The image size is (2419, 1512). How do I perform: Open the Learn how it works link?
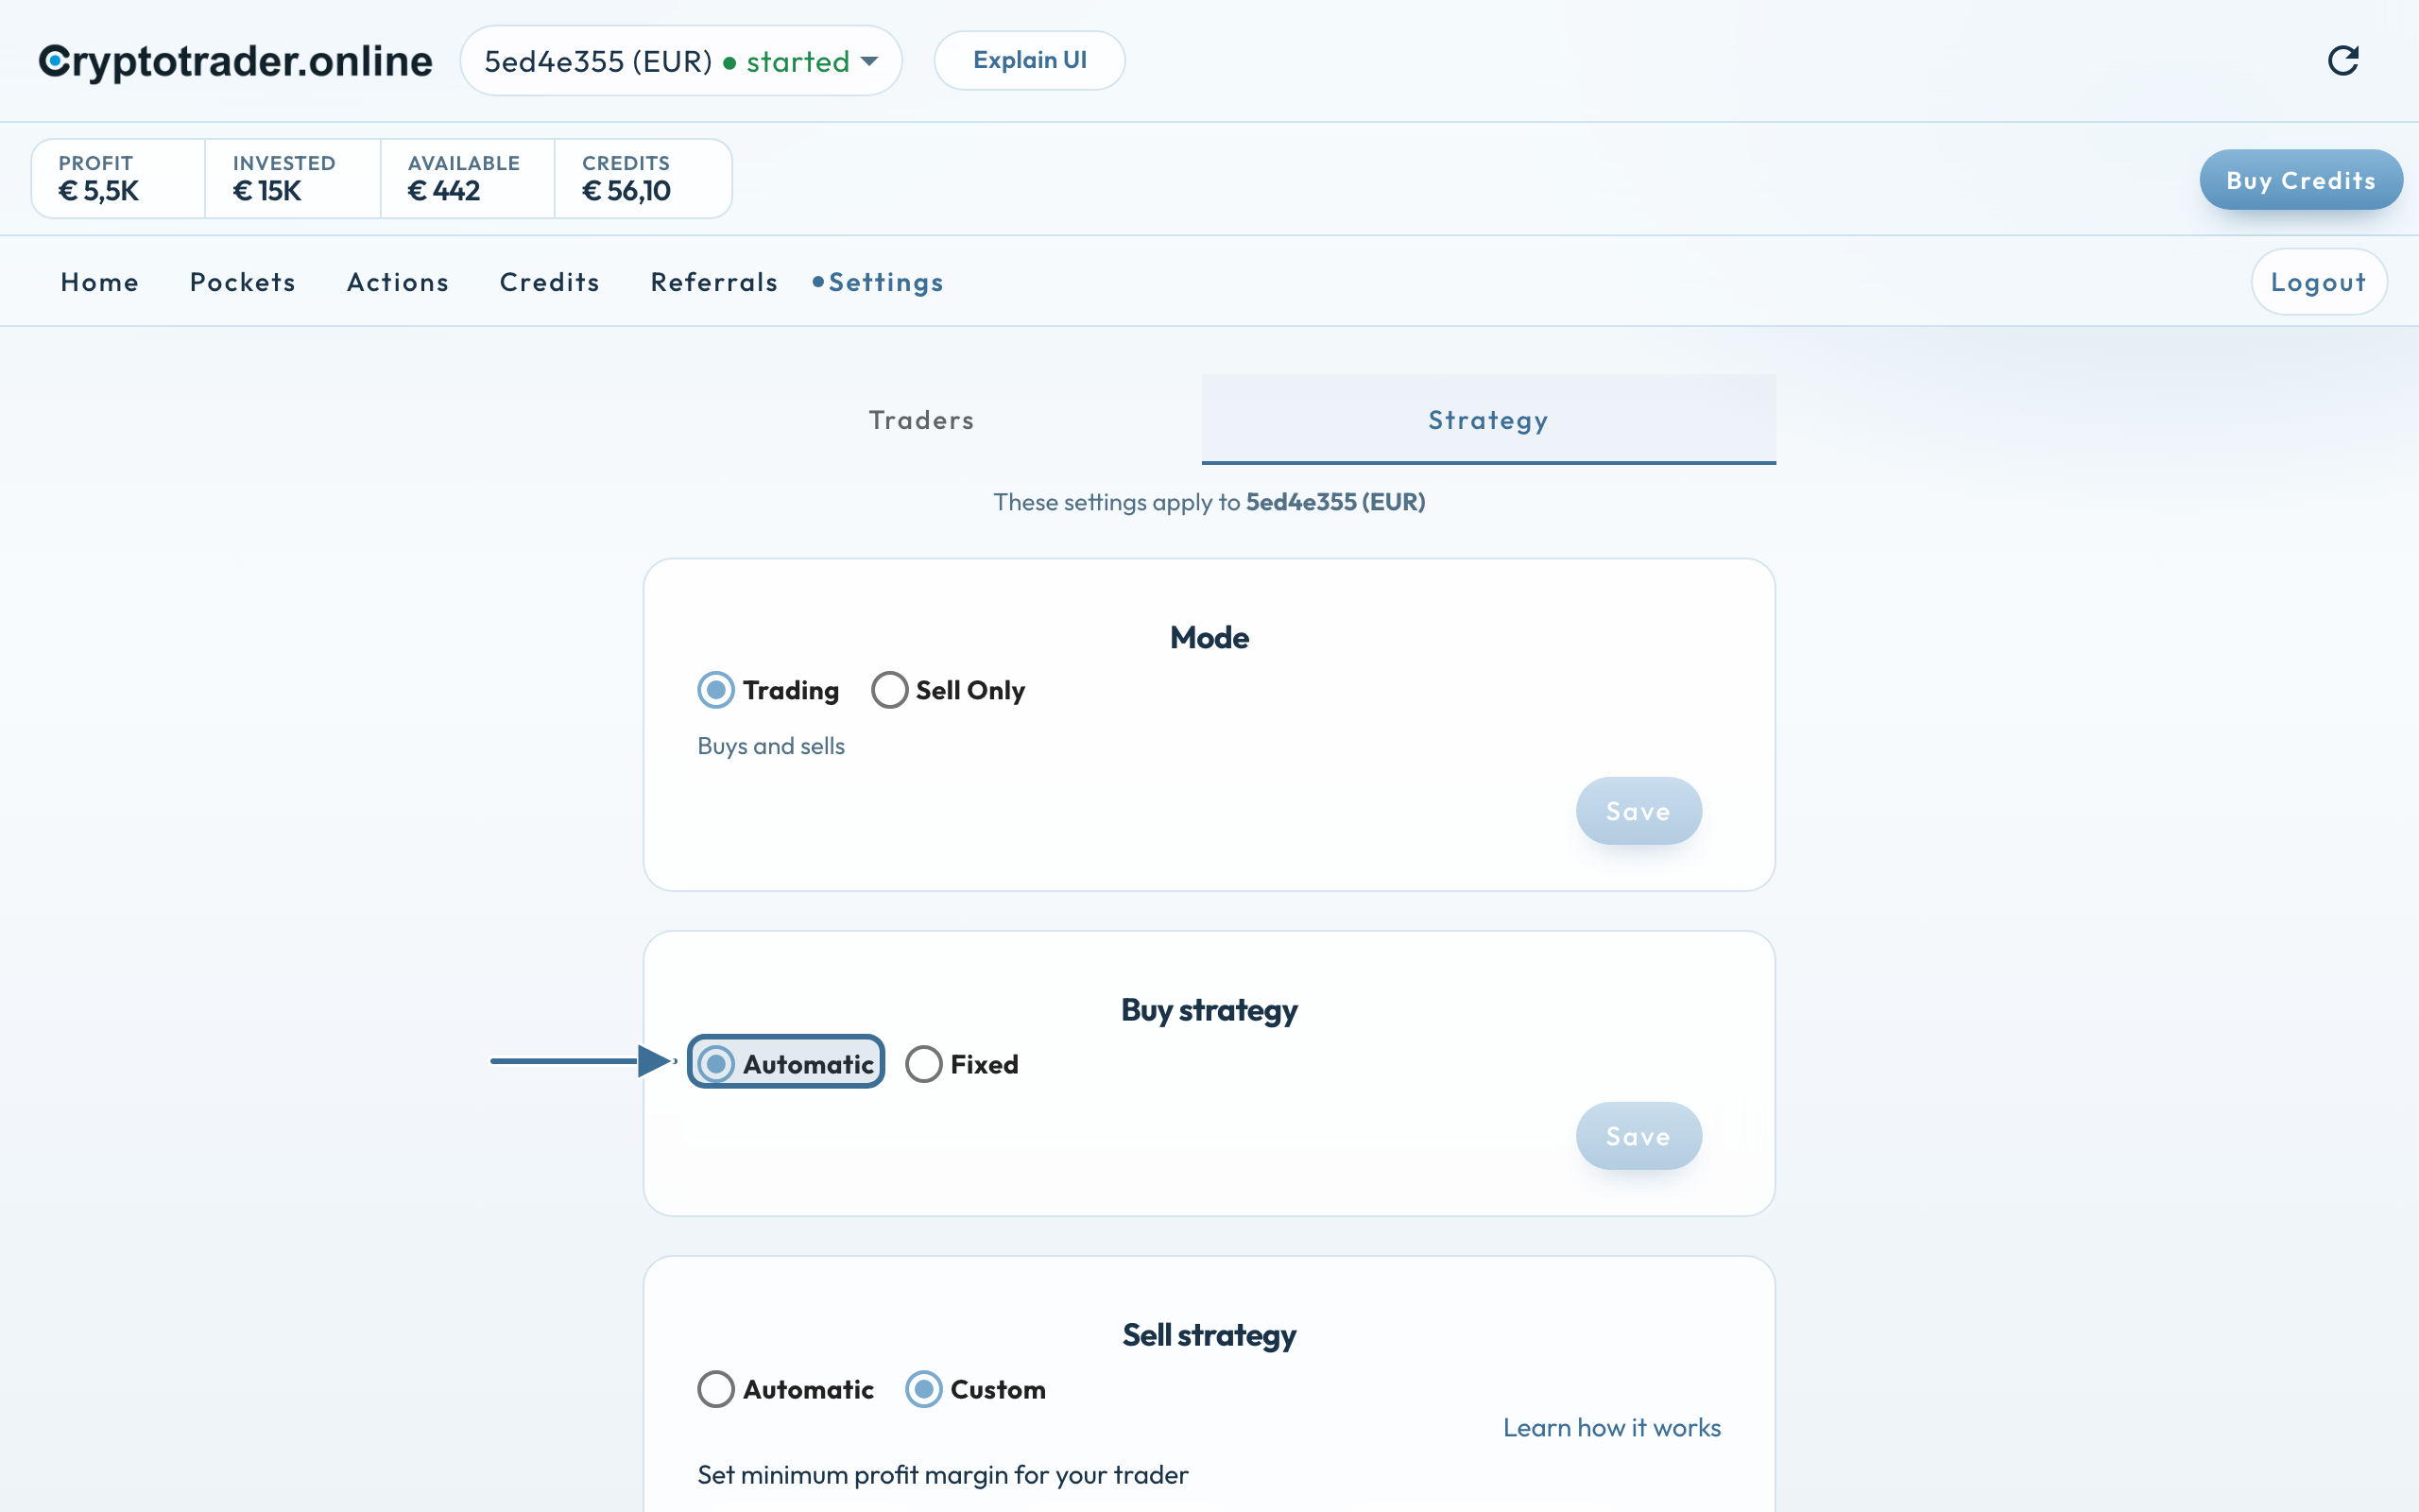(1611, 1428)
